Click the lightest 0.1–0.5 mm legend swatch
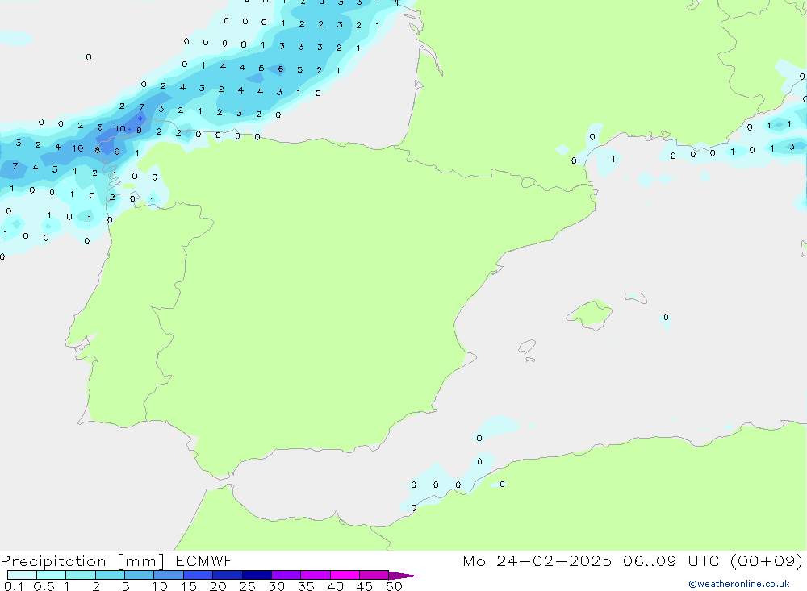The image size is (807, 591). [22, 575]
